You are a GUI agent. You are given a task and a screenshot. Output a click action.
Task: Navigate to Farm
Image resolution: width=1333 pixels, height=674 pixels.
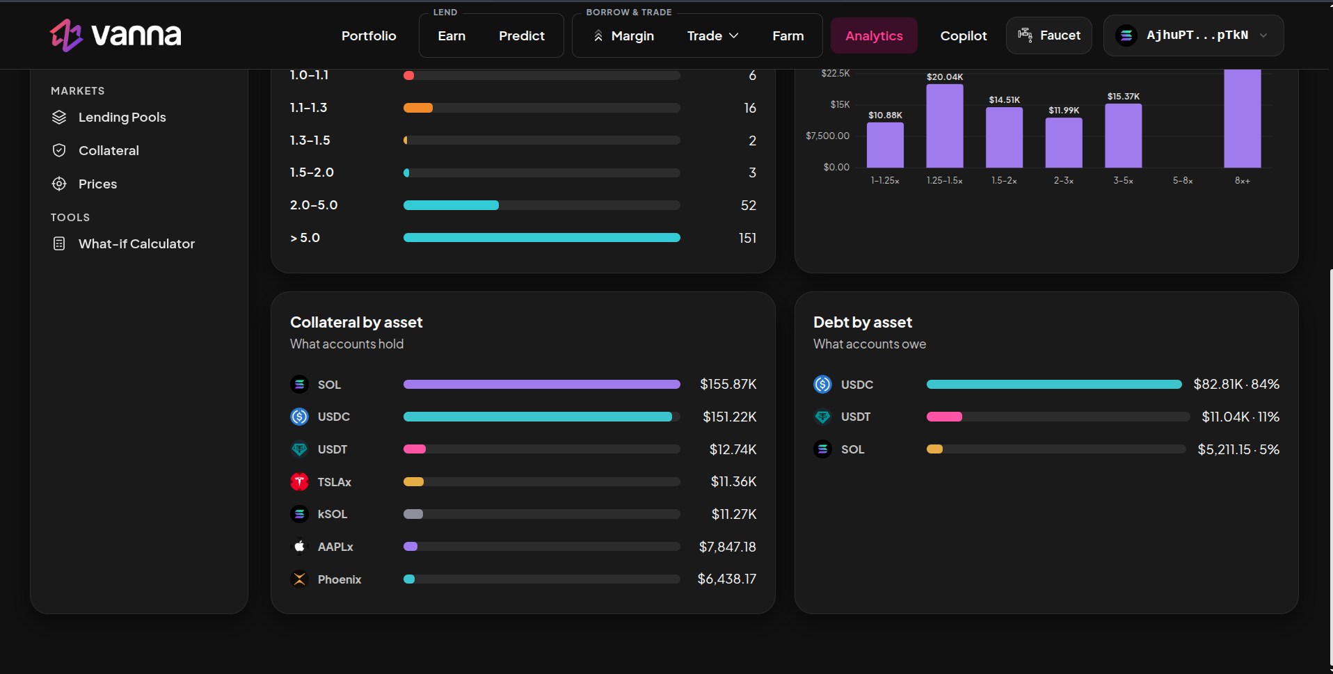(x=788, y=35)
